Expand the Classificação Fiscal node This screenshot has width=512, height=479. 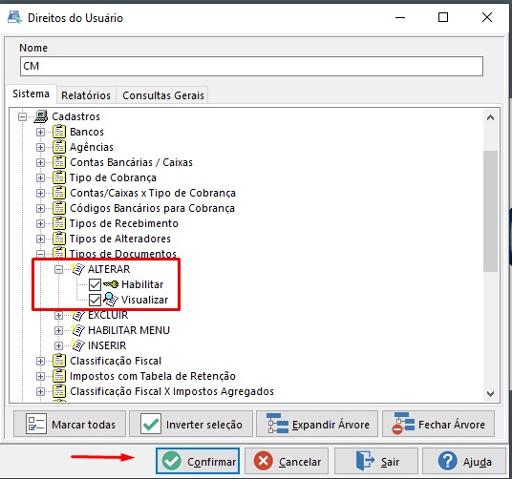[x=40, y=361]
